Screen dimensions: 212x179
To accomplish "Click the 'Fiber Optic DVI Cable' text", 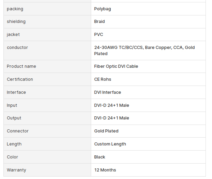I will click(x=116, y=66).
